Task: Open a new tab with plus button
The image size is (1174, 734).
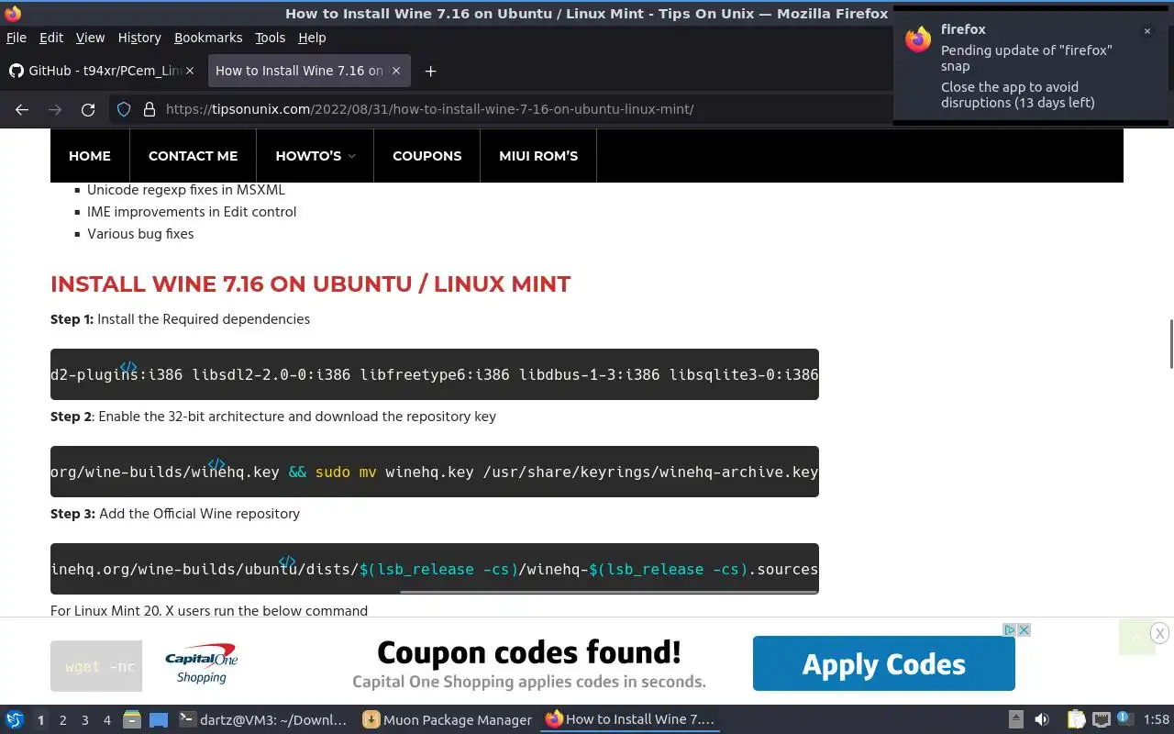Action: coord(430,71)
